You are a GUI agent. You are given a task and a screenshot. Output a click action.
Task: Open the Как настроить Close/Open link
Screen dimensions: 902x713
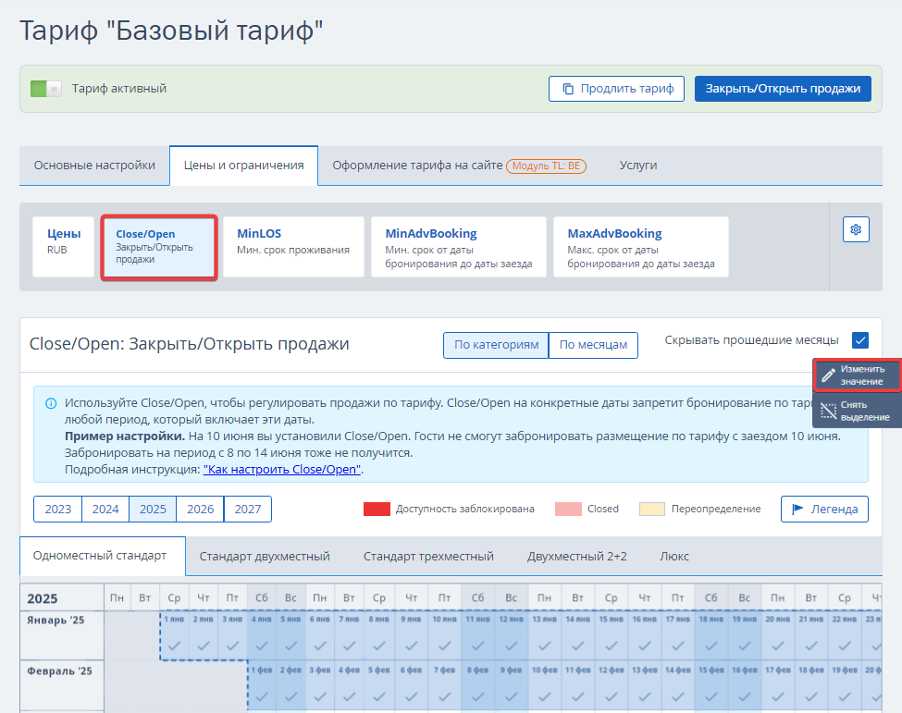click(282, 470)
